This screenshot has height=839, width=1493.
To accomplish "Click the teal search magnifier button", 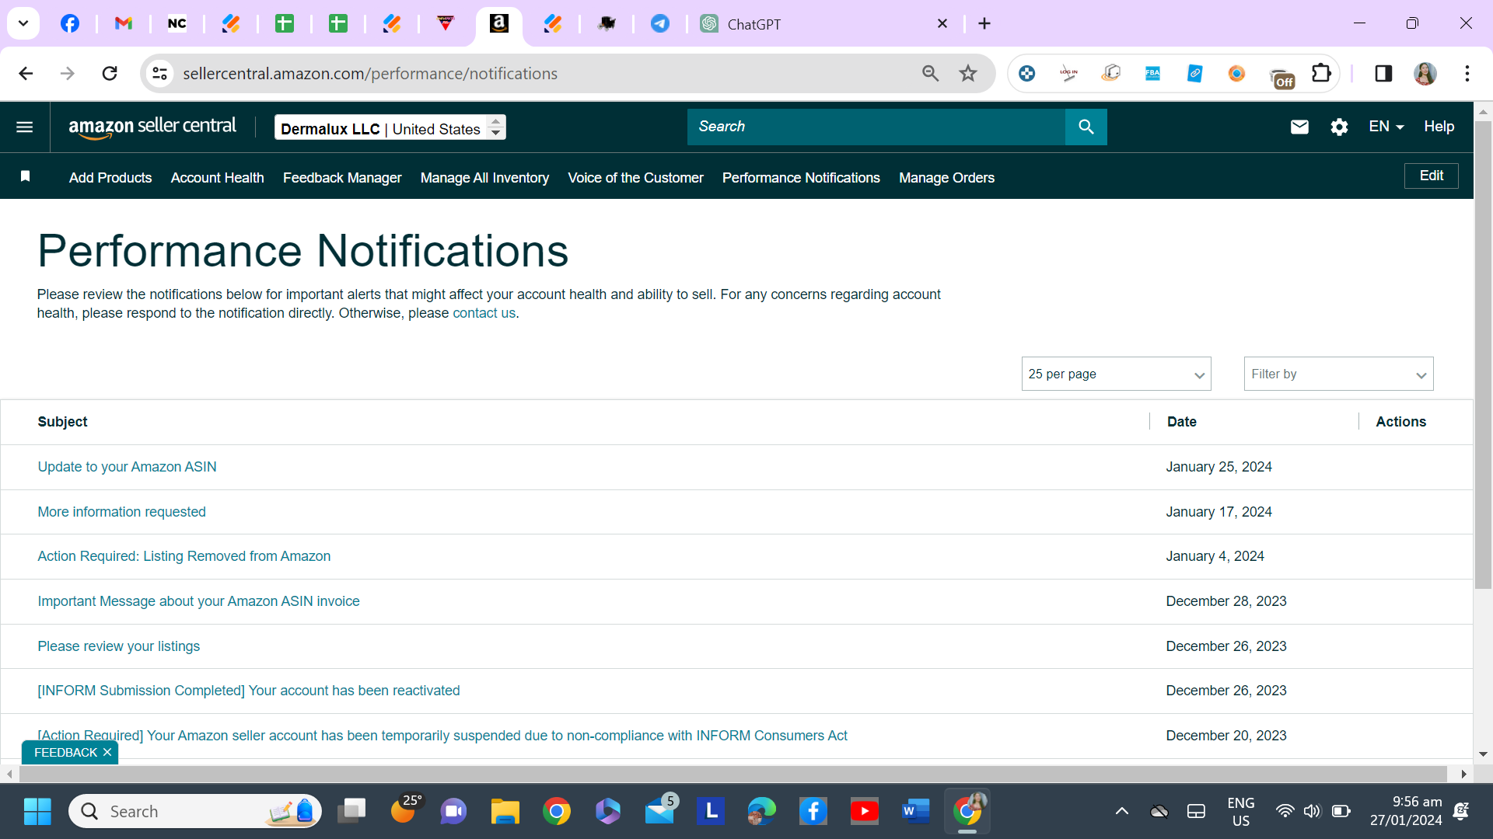I will pos(1086,127).
